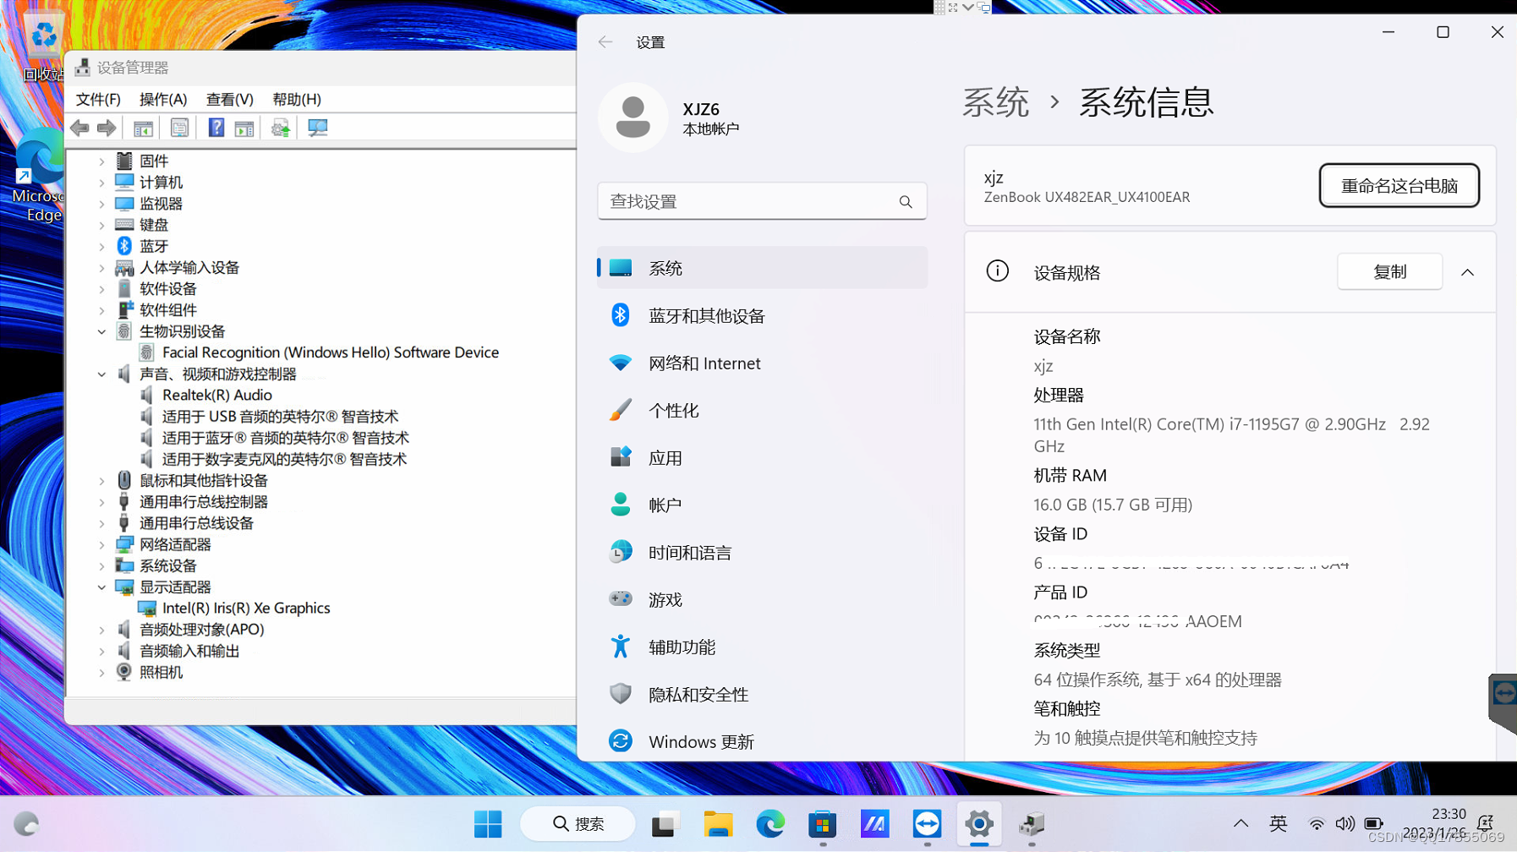Collapse the 生物识别设备 tree node

tap(101, 331)
